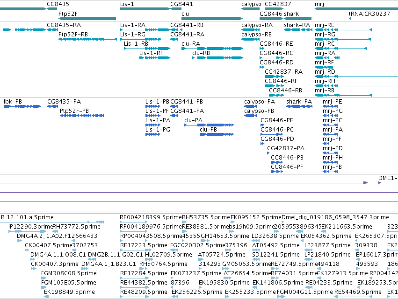Click the FGM308C08.5prime EST label
This screenshot has width=398, height=299.
(x=69, y=273)
